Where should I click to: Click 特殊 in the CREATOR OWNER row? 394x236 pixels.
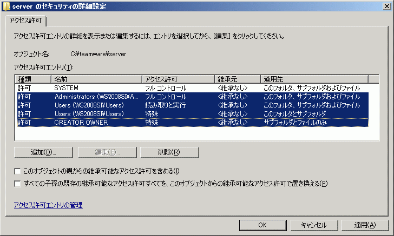click(152, 123)
